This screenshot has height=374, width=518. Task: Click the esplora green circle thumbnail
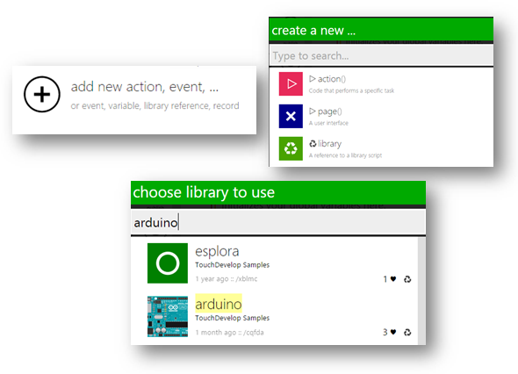click(168, 263)
